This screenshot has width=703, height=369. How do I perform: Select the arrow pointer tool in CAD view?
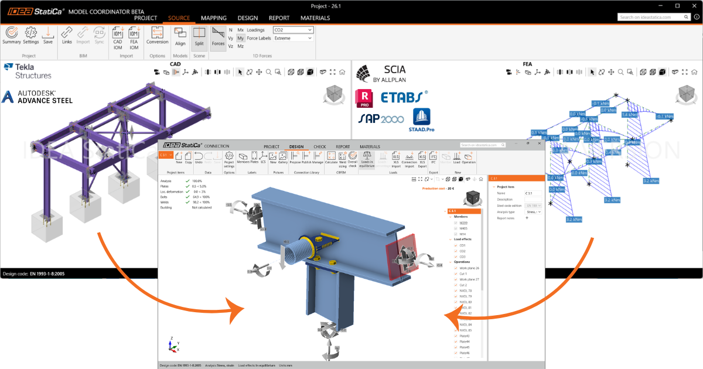[x=240, y=72]
